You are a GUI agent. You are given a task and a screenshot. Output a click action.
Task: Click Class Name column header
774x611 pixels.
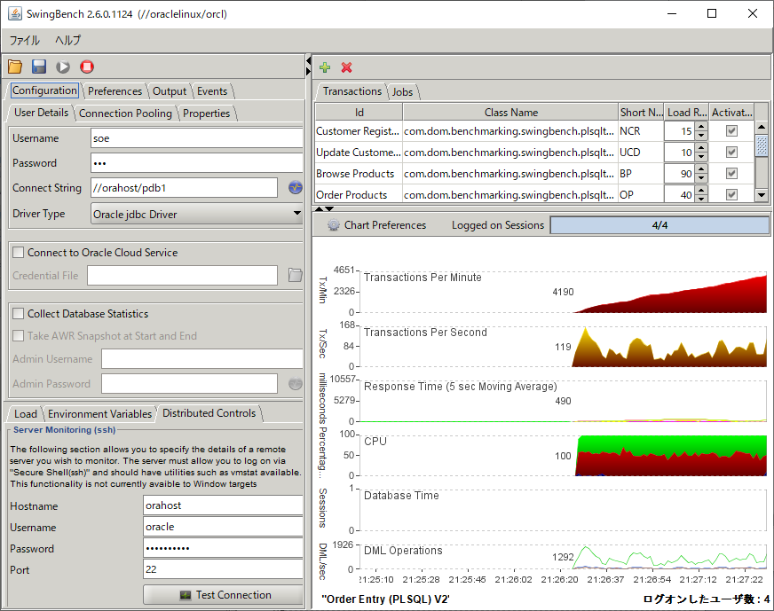[511, 113]
